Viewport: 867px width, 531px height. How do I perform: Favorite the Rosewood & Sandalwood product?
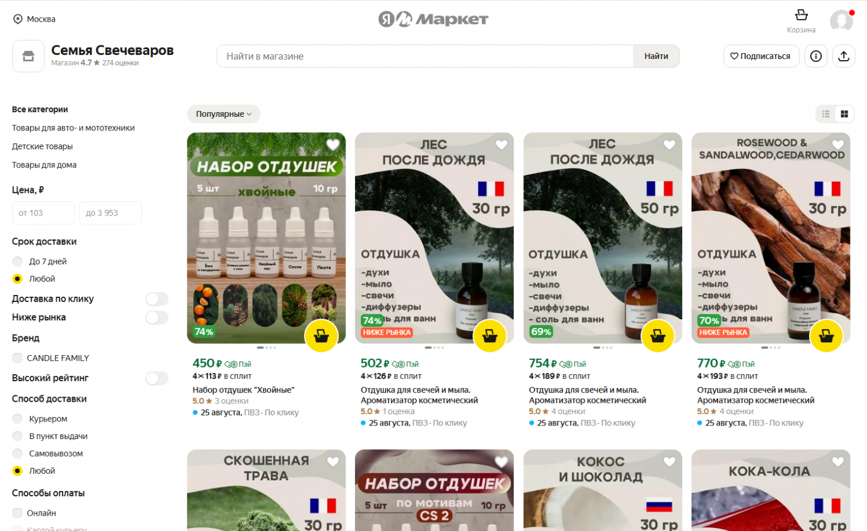tap(837, 145)
